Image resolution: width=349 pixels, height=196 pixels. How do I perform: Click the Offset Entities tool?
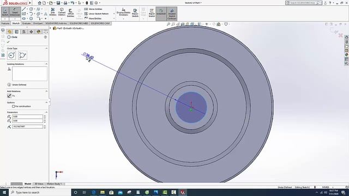pos(70,13)
